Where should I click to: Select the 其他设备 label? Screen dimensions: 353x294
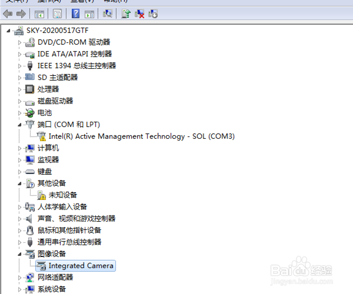point(52,183)
